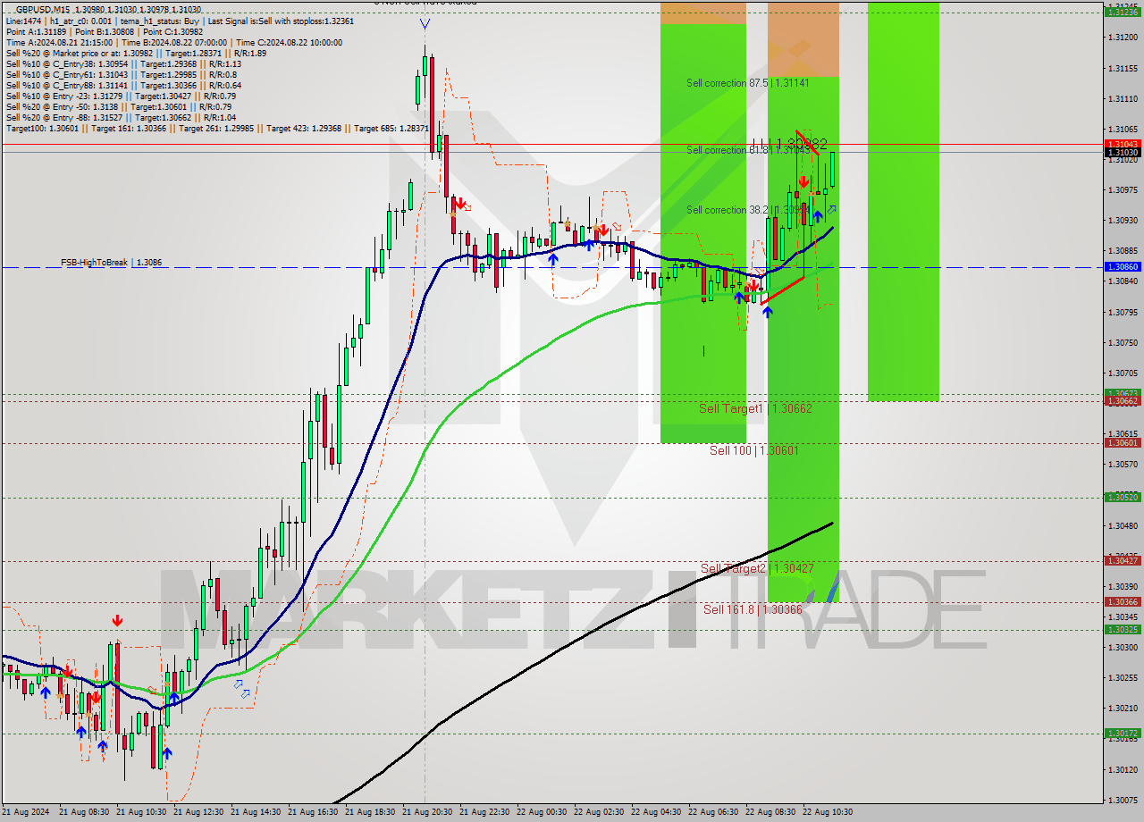
Task: Click the red 1.30366 price tag
Action: click(1123, 602)
